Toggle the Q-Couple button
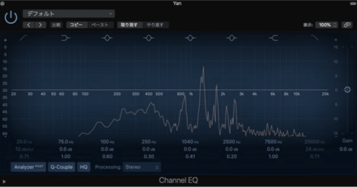The width and height of the screenshot is (357, 187). tap(61, 167)
